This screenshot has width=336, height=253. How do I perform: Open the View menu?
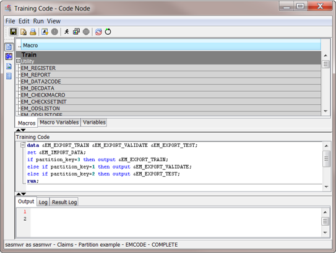coord(54,21)
